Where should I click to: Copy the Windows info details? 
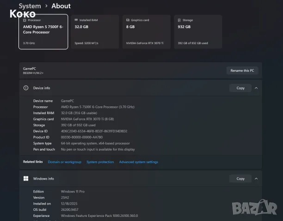(240, 179)
